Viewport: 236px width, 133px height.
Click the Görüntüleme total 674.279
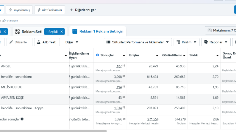[180, 119]
